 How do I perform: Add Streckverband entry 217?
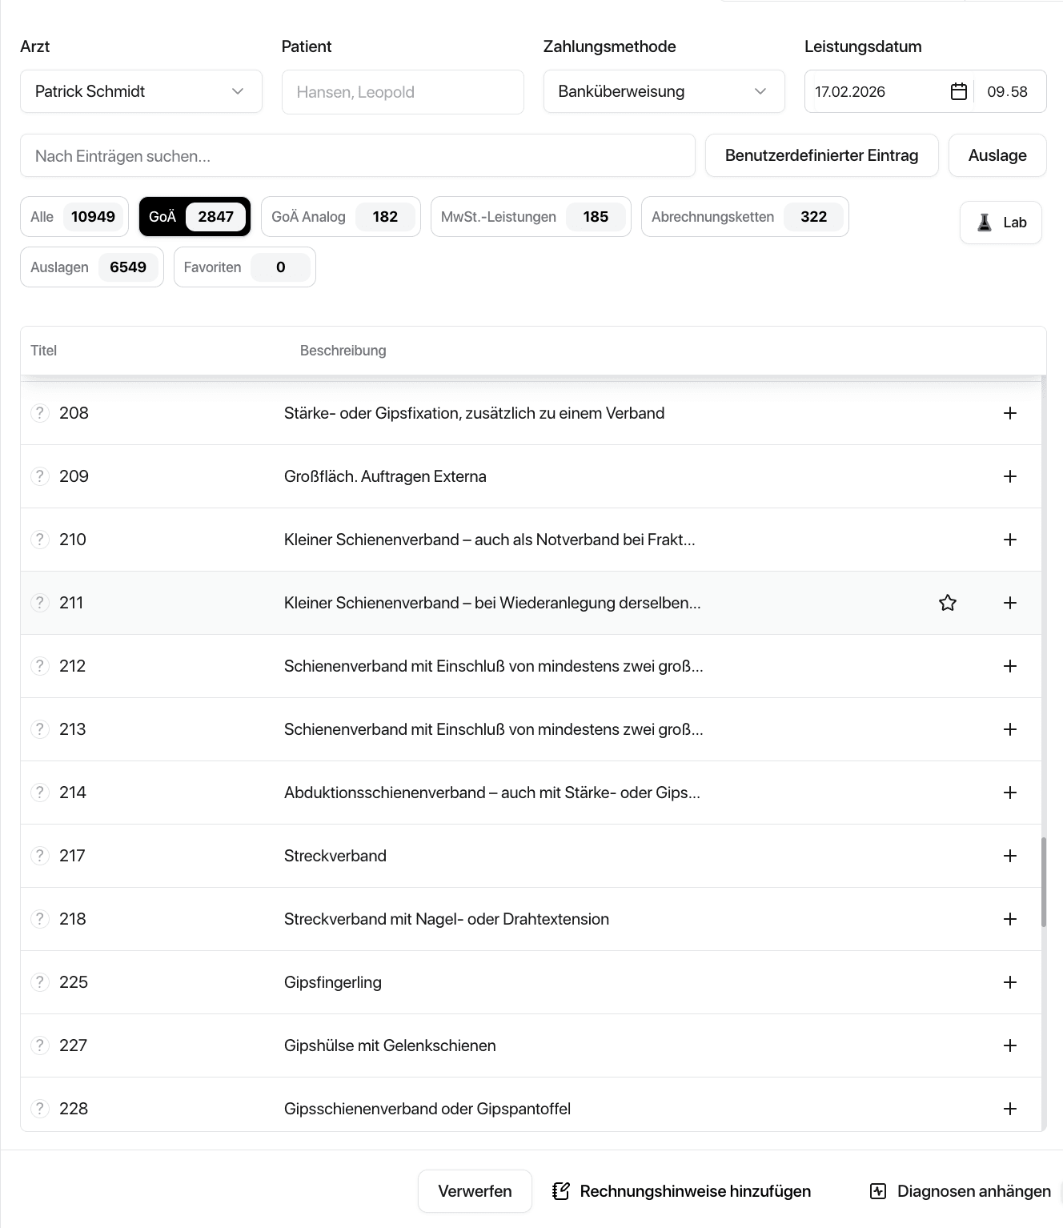click(x=1010, y=856)
